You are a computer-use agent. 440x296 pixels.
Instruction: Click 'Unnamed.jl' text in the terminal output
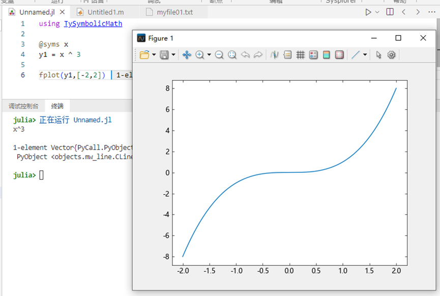click(92, 120)
